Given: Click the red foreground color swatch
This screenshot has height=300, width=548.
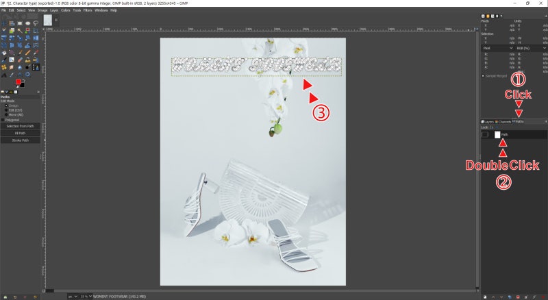Looking at the screenshot, I should click(x=18, y=82).
